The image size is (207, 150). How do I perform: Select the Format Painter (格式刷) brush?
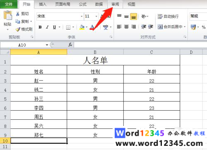point(18,29)
